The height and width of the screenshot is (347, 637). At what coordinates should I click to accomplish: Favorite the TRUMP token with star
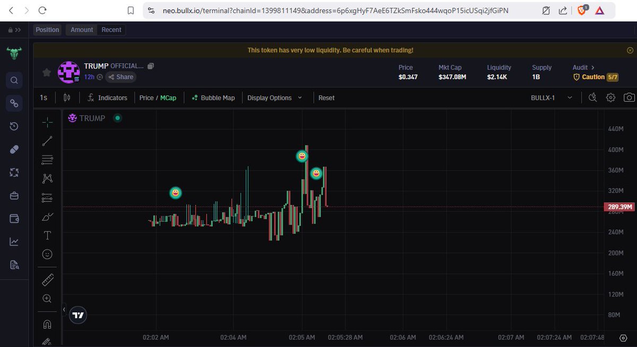[47, 72]
